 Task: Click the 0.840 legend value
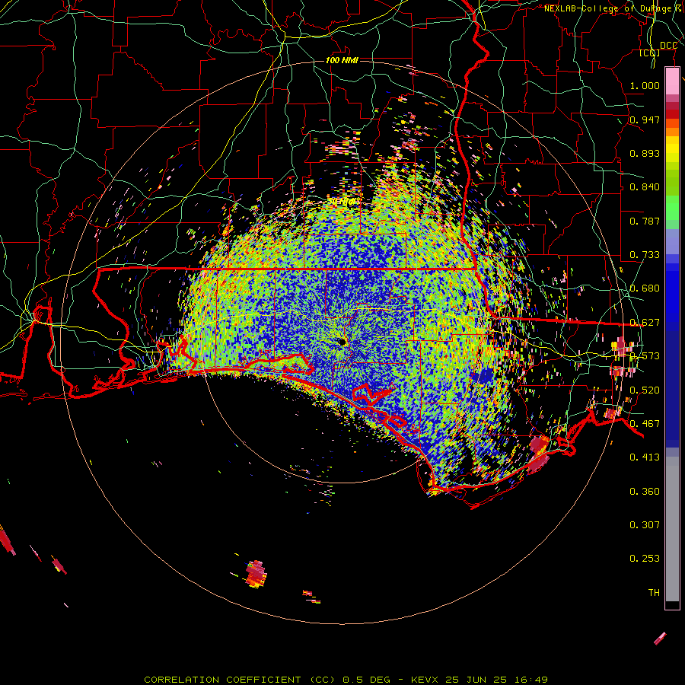point(645,187)
